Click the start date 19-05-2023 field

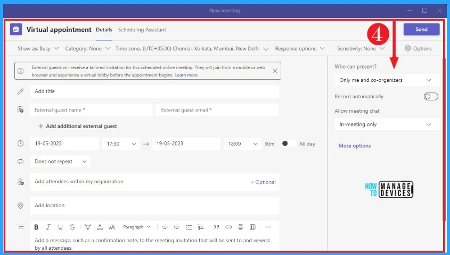pos(64,143)
